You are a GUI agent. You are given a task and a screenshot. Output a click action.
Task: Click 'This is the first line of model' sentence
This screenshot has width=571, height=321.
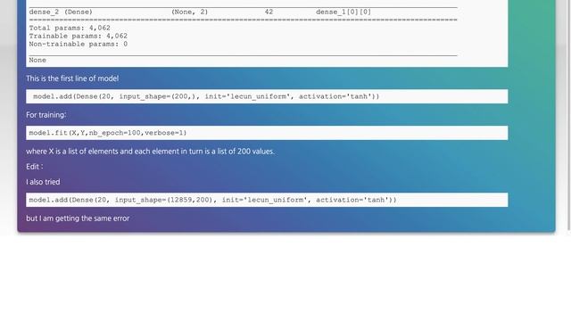click(72, 78)
